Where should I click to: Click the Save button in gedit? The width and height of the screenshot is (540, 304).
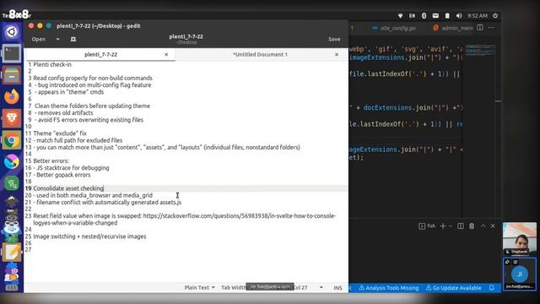(334, 40)
